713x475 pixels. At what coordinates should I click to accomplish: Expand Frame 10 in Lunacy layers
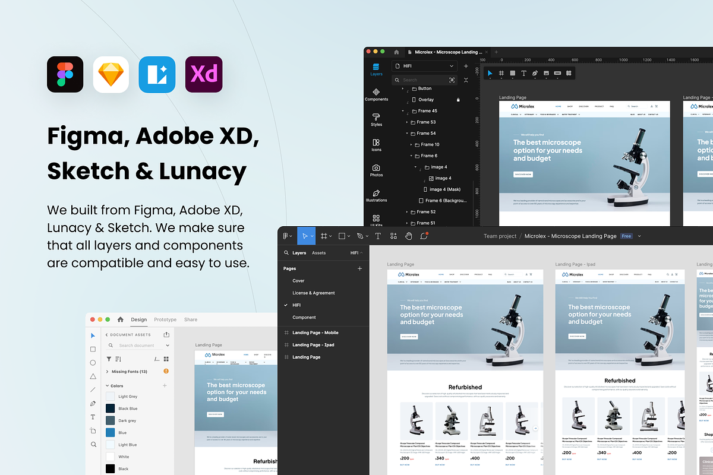[412, 144]
